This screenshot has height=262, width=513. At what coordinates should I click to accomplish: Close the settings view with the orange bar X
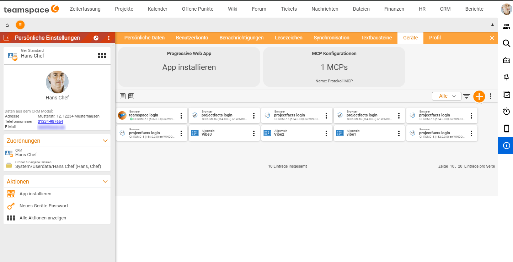[x=492, y=38]
